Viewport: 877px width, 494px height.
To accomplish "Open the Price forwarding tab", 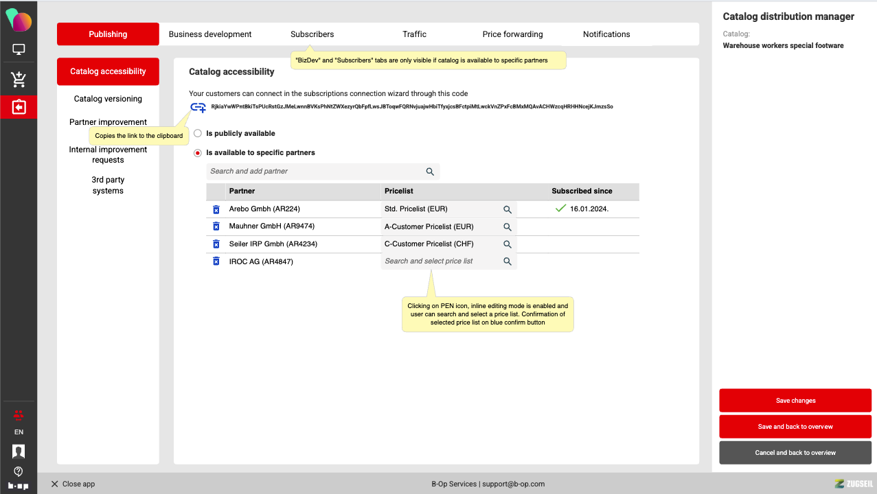I will pyautogui.click(x=512, y=34).
